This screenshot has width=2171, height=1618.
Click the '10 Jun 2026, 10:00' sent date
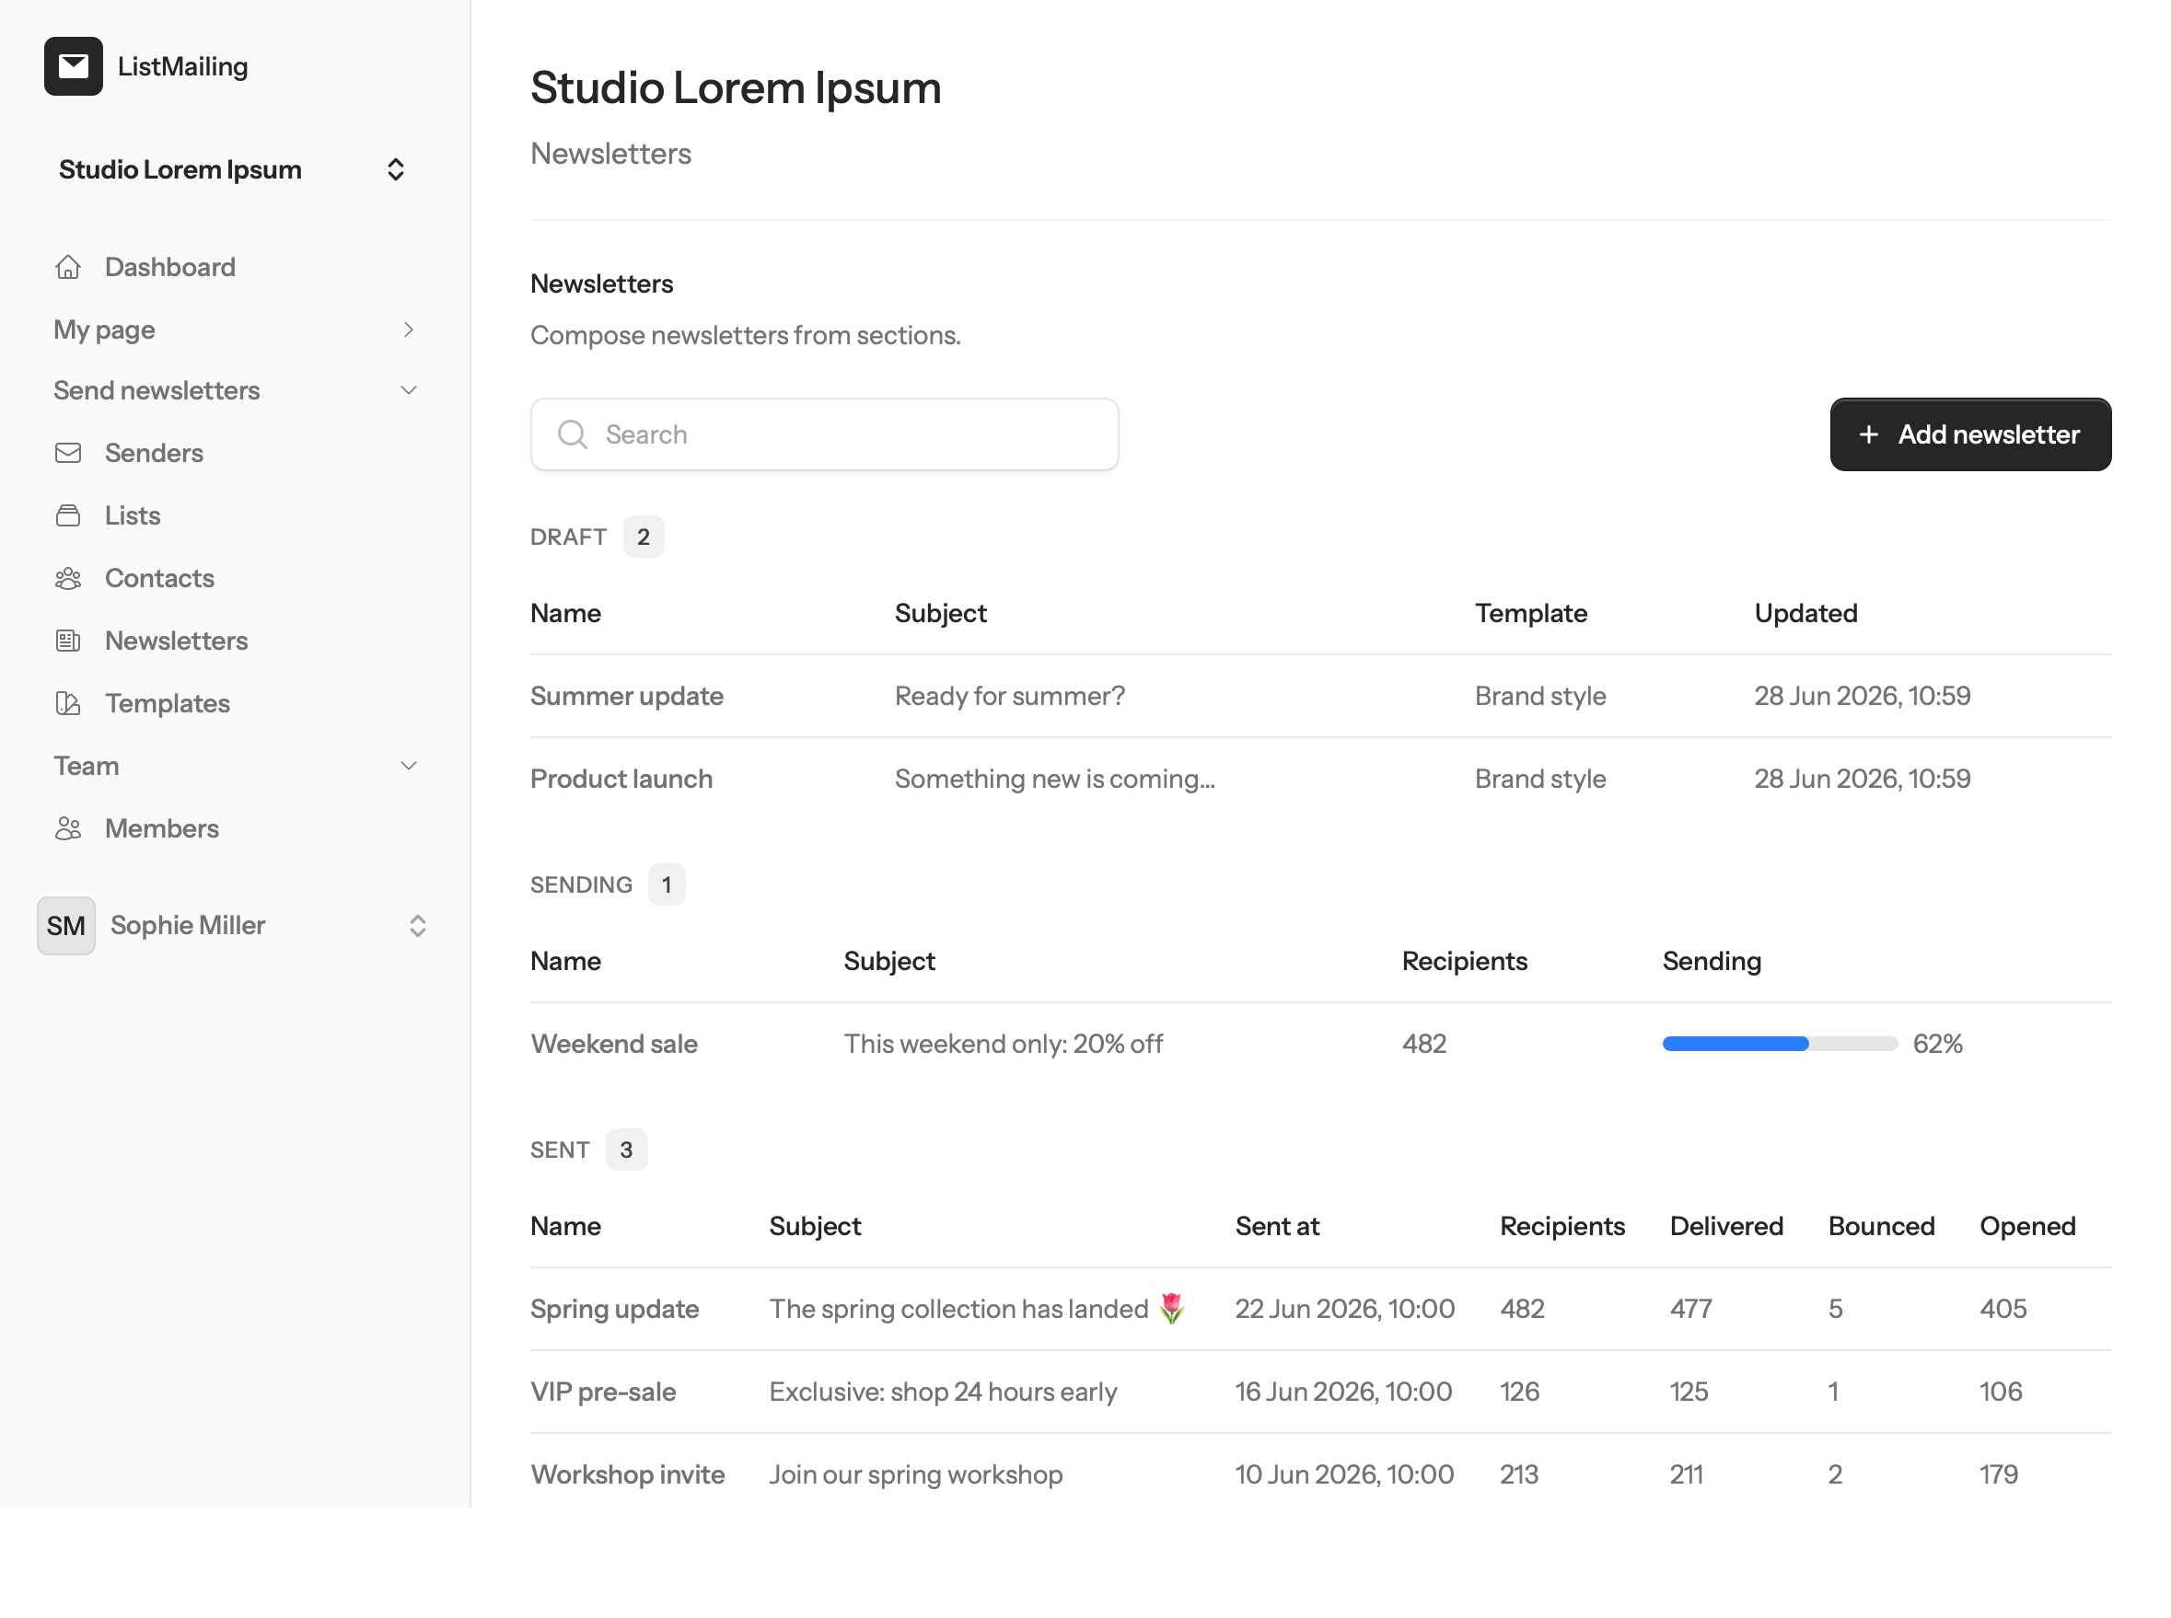[x=1344, y=1475]
